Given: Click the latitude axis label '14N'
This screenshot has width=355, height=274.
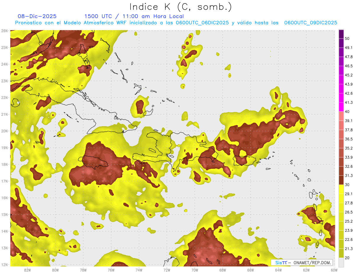Looking at the screenshot, I should [4, 231].
